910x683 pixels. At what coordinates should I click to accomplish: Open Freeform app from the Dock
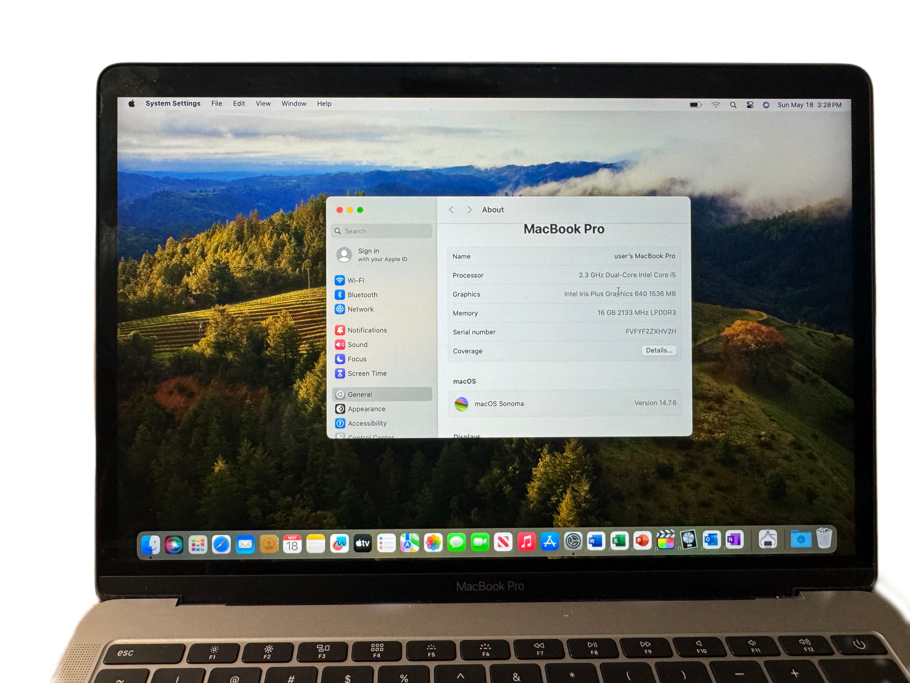tap(339, 543)
